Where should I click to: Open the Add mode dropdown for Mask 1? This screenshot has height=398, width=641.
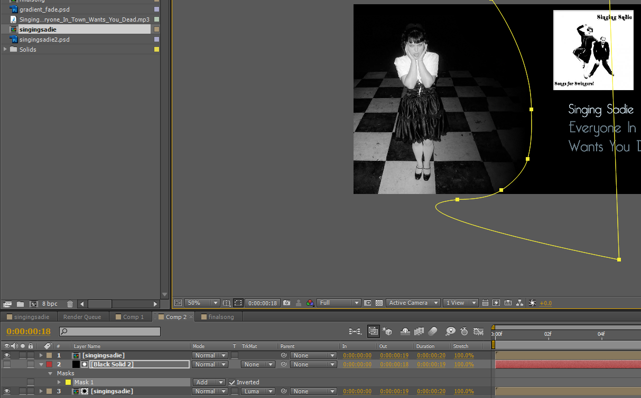(209, 382)
